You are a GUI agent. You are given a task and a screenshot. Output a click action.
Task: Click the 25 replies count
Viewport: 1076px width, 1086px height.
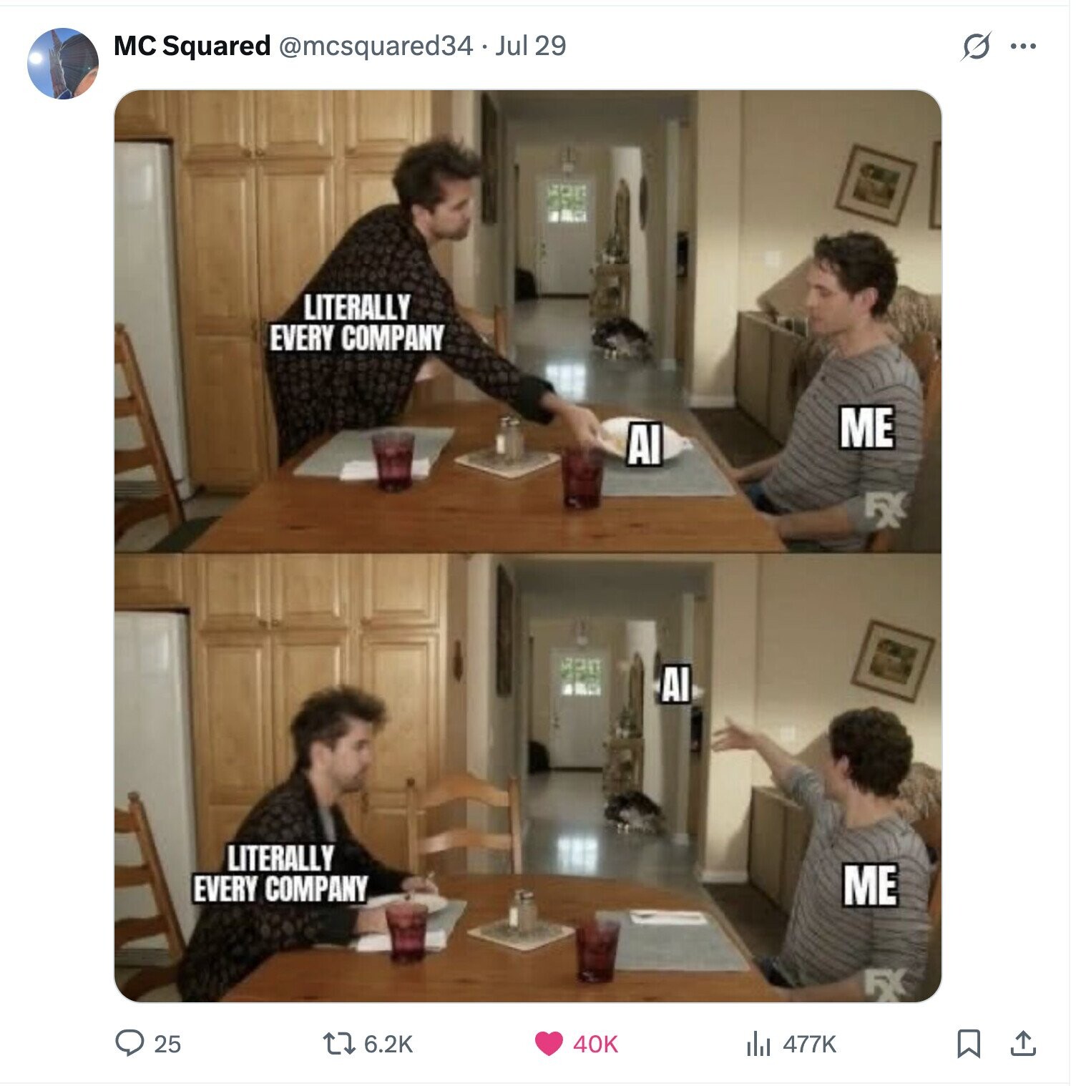click(x=167, y=1044)
